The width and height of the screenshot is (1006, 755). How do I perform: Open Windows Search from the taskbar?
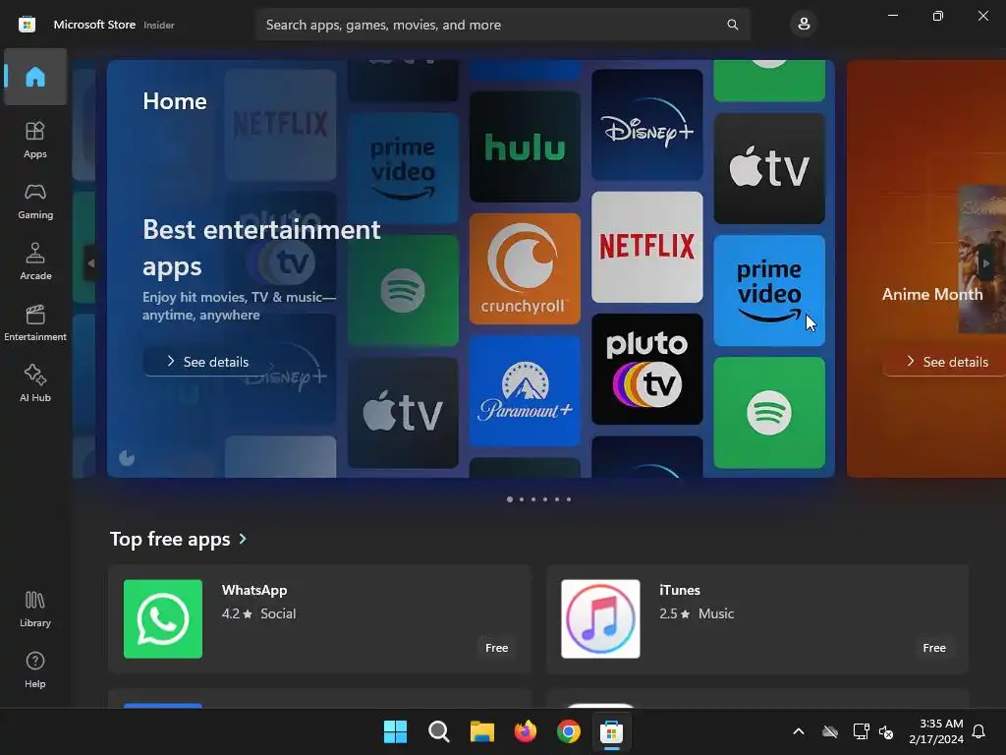(x=439, y=731)
